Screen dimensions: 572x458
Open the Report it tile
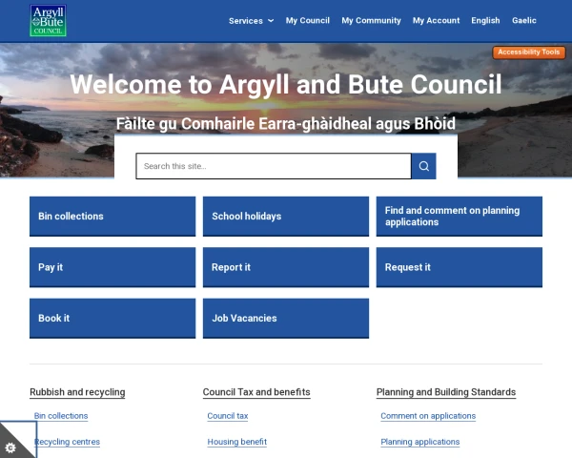click(286, 267)
